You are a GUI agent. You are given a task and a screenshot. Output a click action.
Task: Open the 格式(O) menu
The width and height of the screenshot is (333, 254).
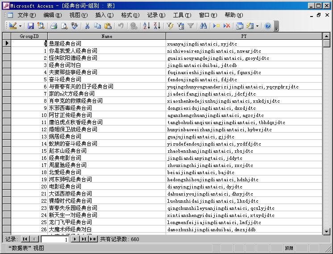pyautogui.click(x=130, y=15)
